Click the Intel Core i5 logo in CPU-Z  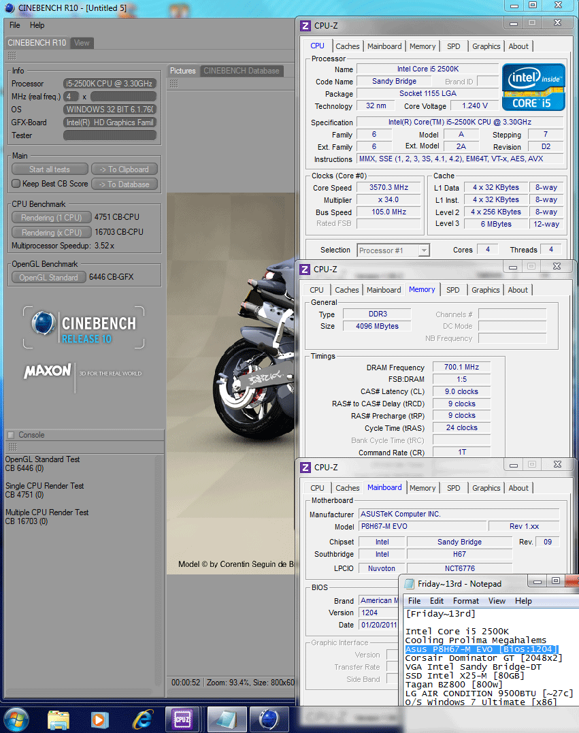[533, 87]
